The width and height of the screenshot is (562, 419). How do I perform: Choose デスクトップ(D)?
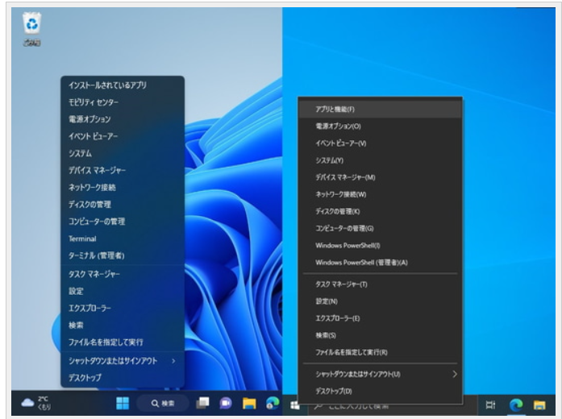(x=381, y=391)
